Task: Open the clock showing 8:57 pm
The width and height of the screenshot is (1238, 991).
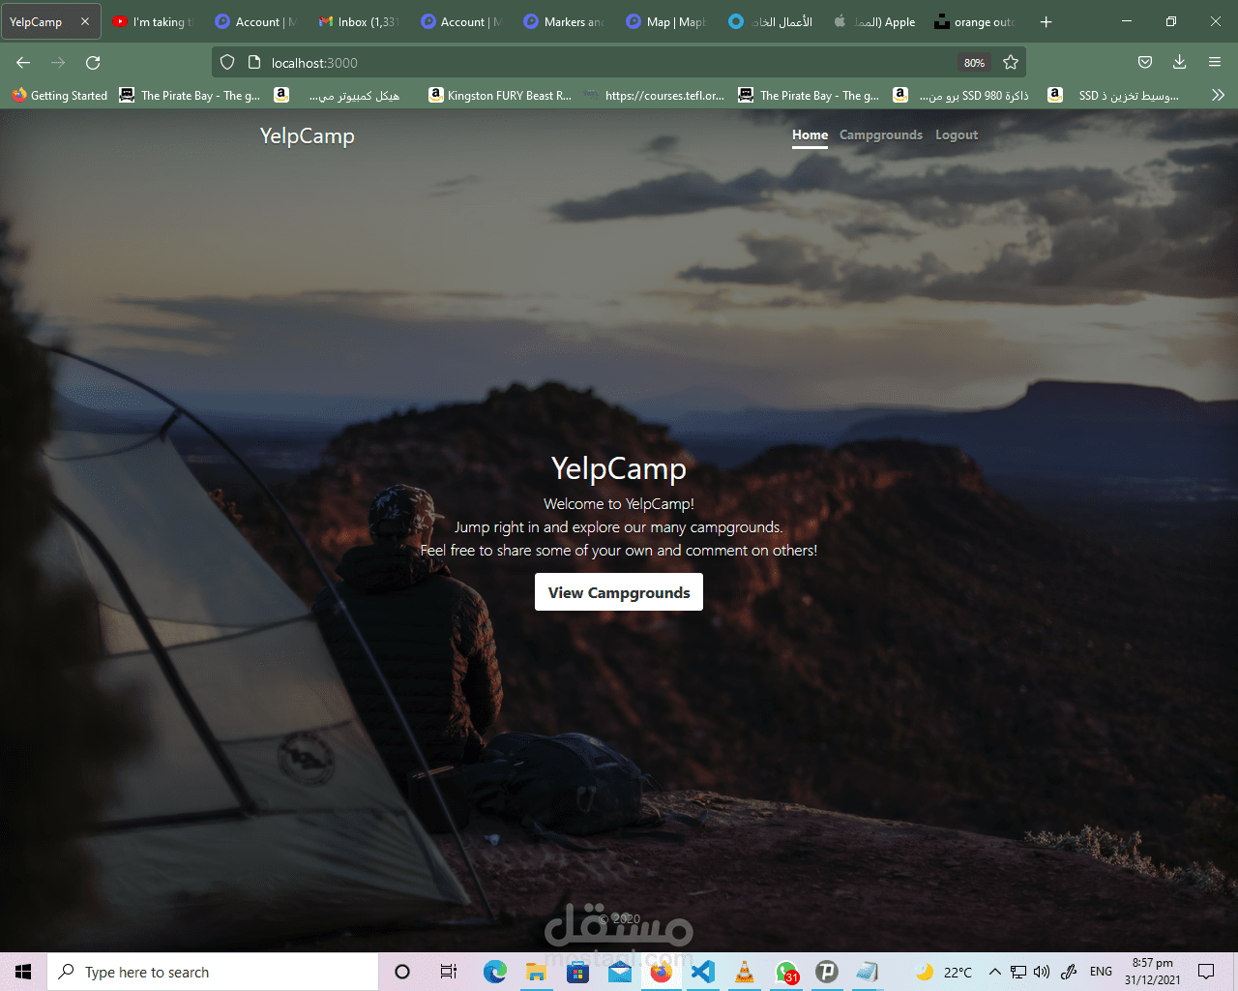Action: [1152, 972]
